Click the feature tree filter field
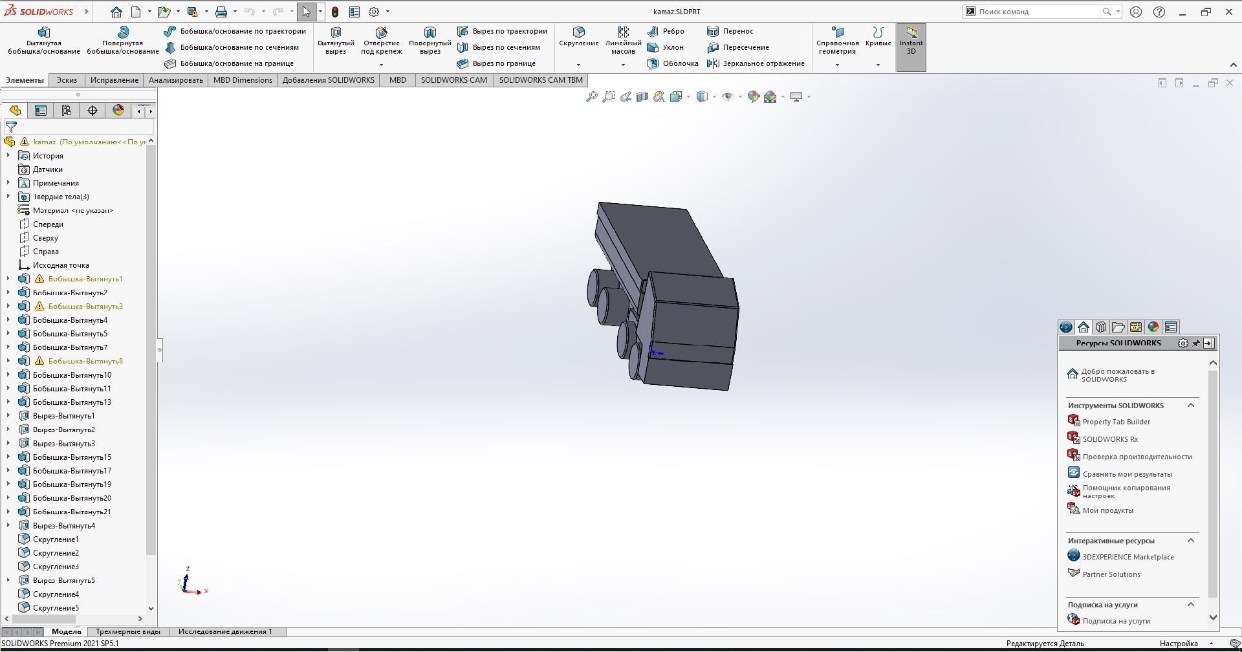 tap(79, 127)
